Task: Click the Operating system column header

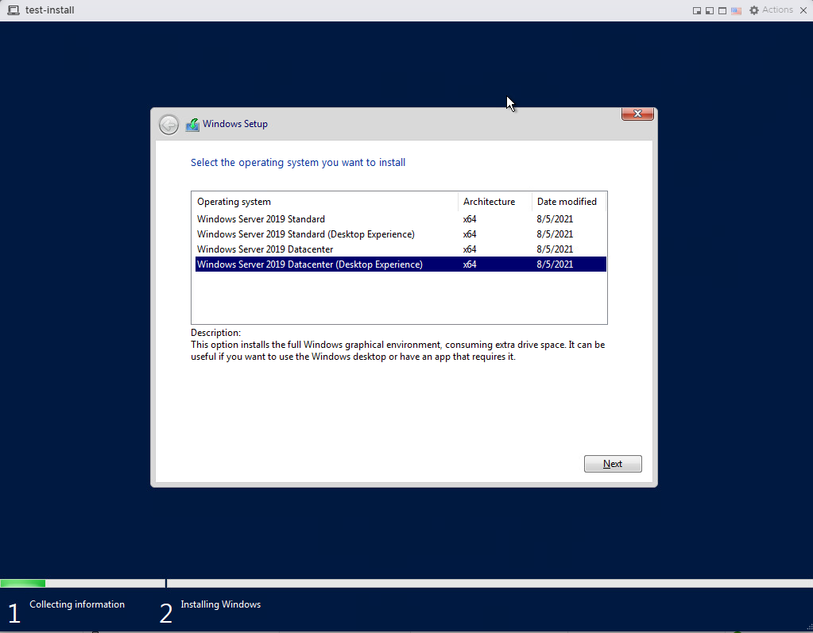Action: (325, 202)
